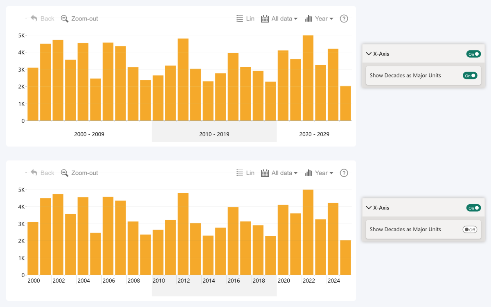
Task: Enable Show Decades as Major Units on bottom panel
Action: tap(470, 229)
